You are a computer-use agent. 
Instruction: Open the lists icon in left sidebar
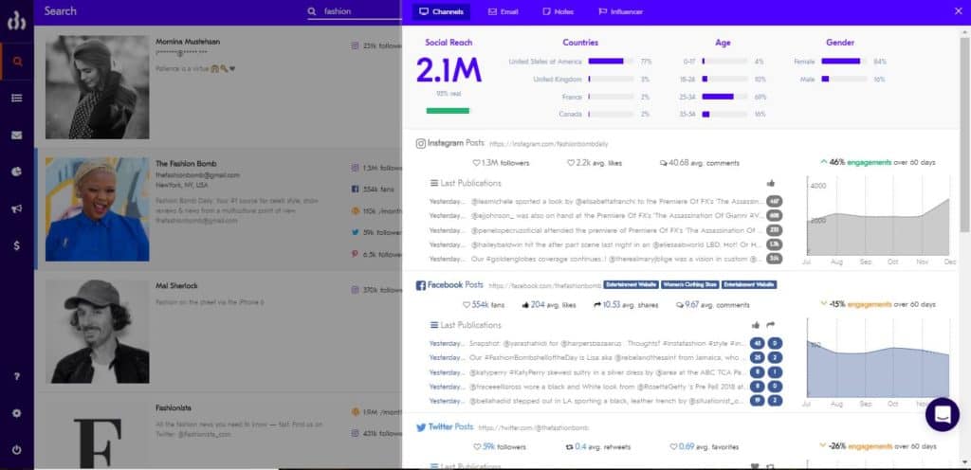tap(17, 98)
